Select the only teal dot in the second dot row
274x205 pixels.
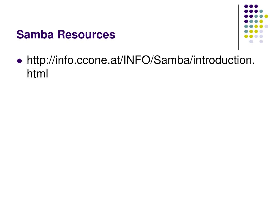[x=261, y=11]
